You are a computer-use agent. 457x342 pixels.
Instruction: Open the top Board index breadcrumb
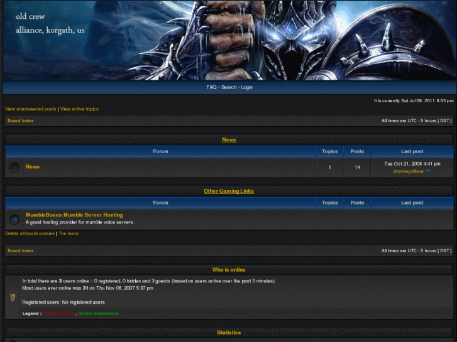(x=20, y=120)
